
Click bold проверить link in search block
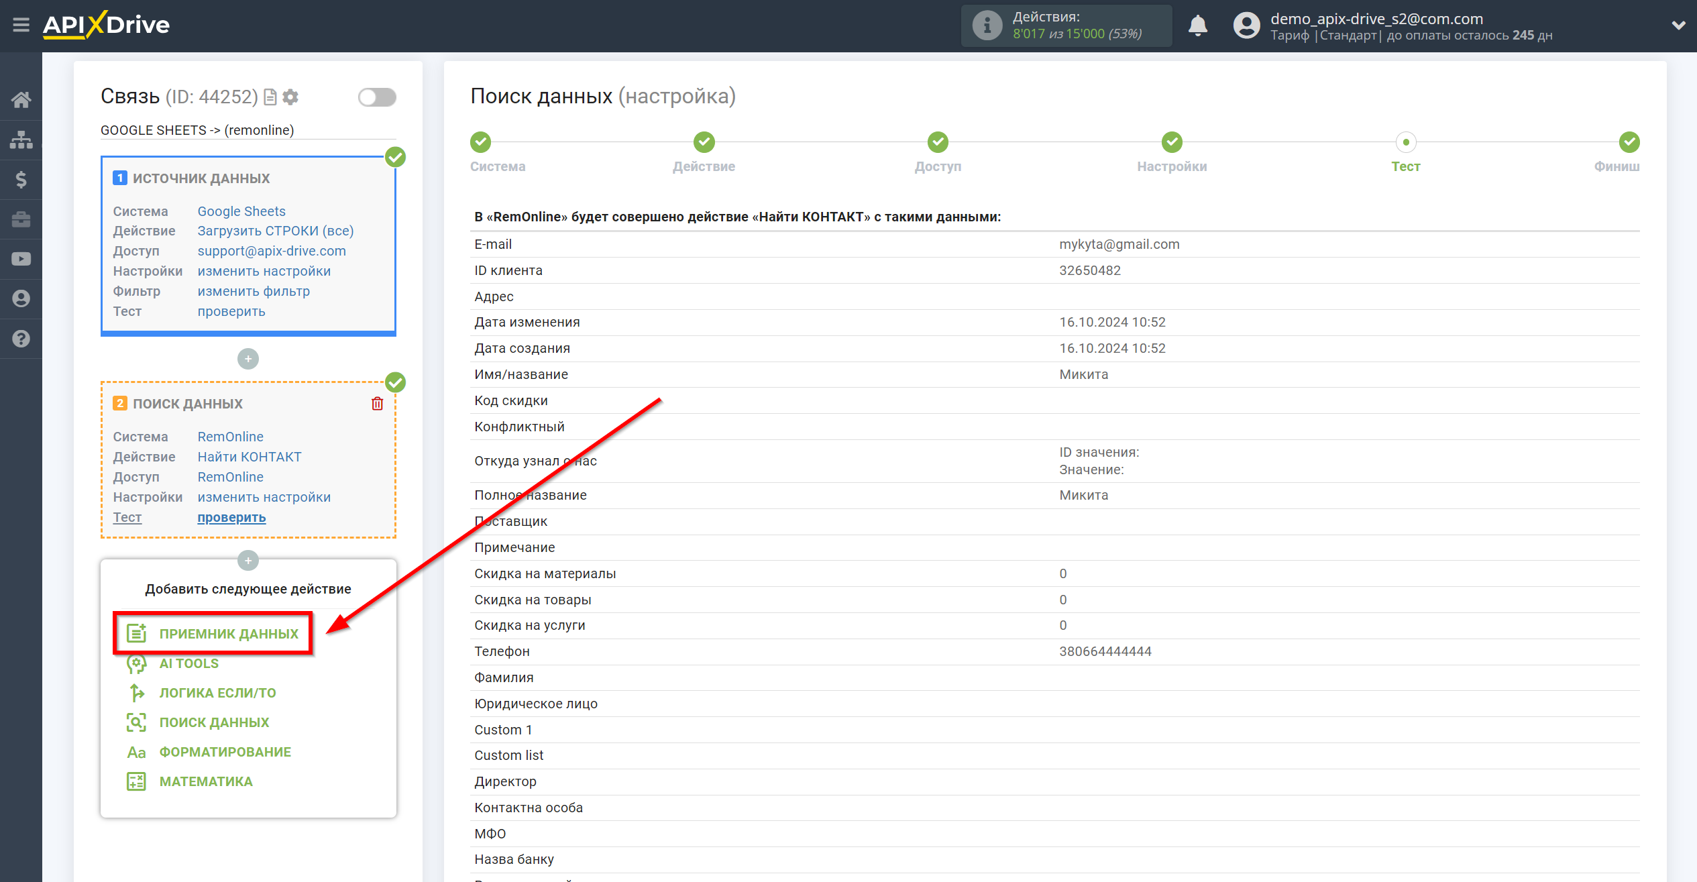(231, 517)
